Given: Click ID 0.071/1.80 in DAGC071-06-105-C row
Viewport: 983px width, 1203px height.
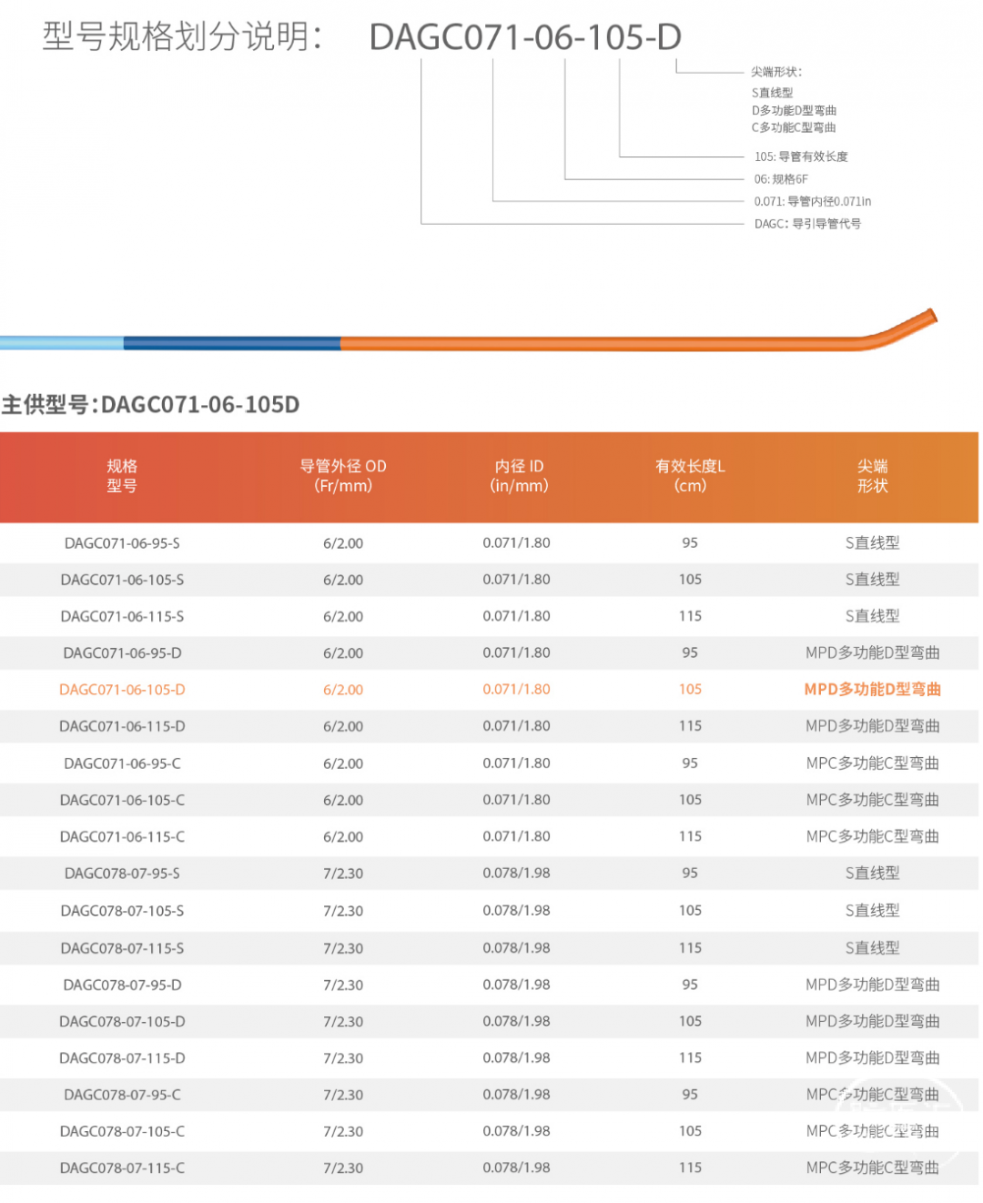Looking at the screenshot, I should 516,800.
